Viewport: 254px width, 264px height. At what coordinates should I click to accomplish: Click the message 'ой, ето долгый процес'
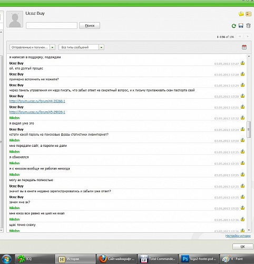point(26,68)
